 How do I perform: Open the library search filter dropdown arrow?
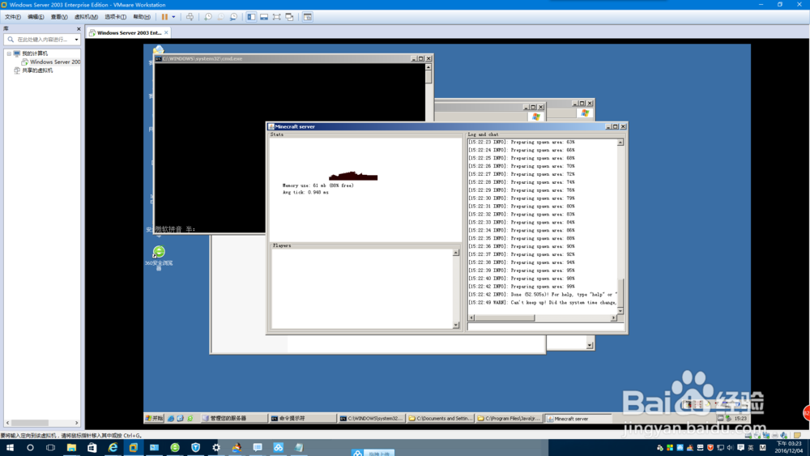pos(76,40)
